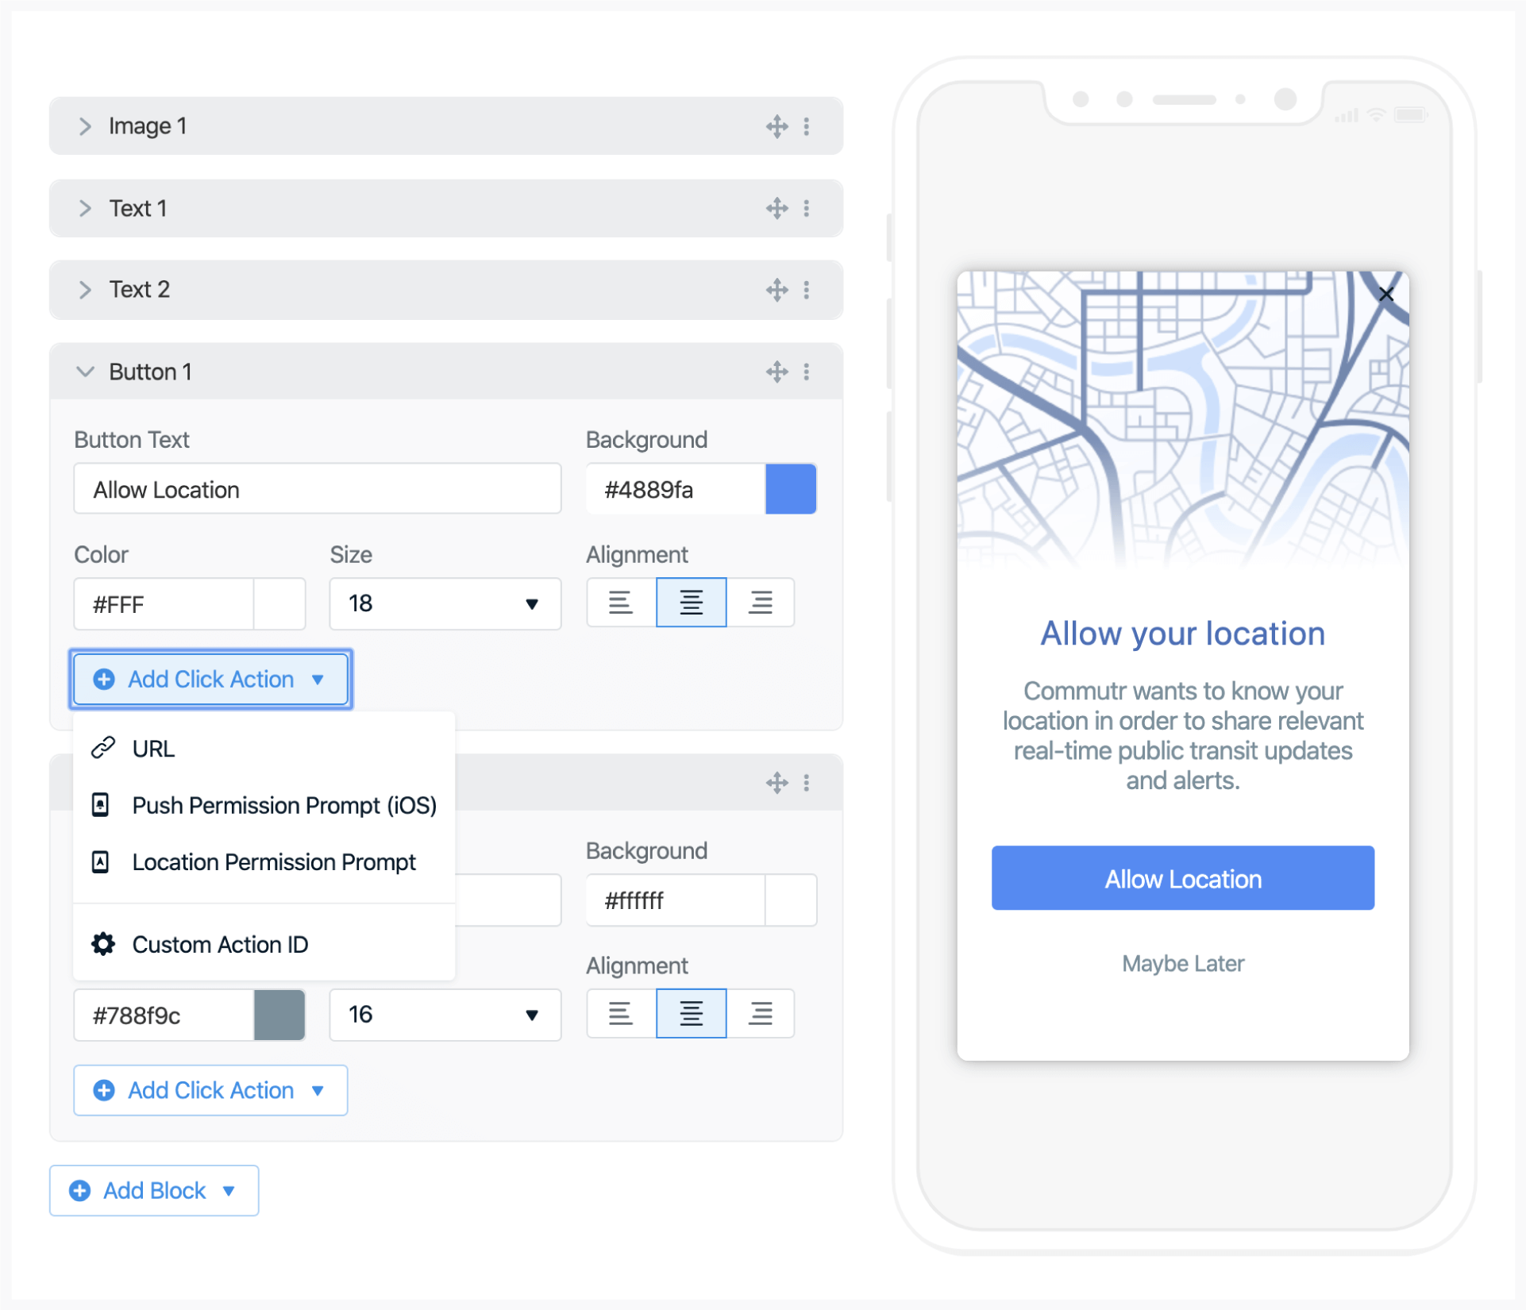Close the in-app message preview with X
Viewport: 1526px width, 1310px height.
click(1385, 295)
